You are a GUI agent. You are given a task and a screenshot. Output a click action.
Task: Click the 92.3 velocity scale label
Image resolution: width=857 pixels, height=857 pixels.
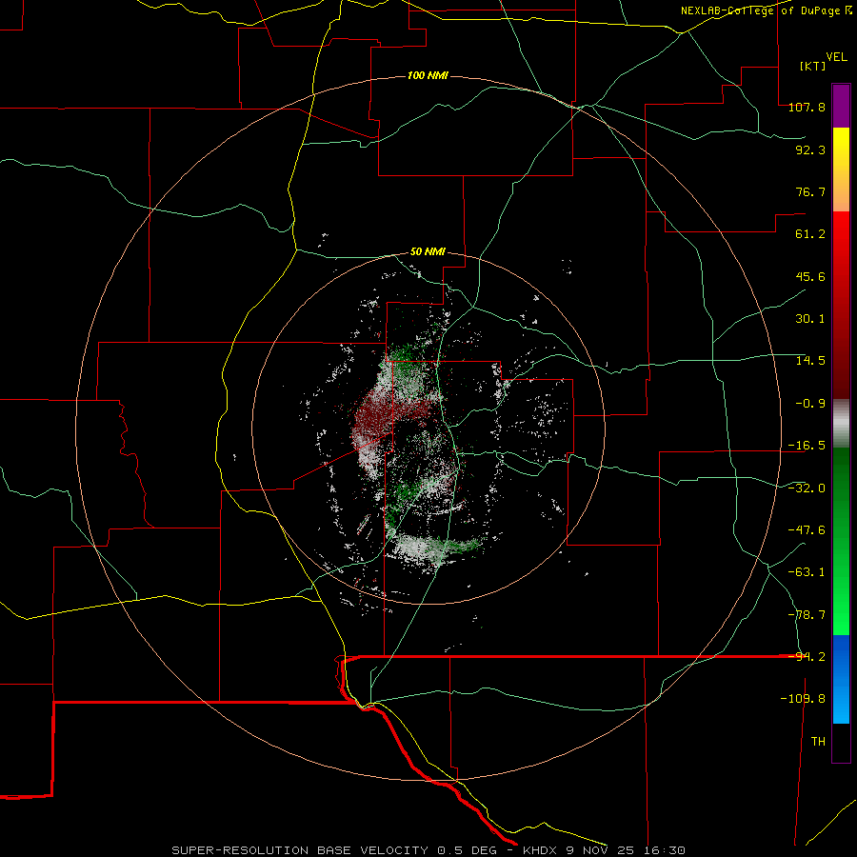click(810, 149)
